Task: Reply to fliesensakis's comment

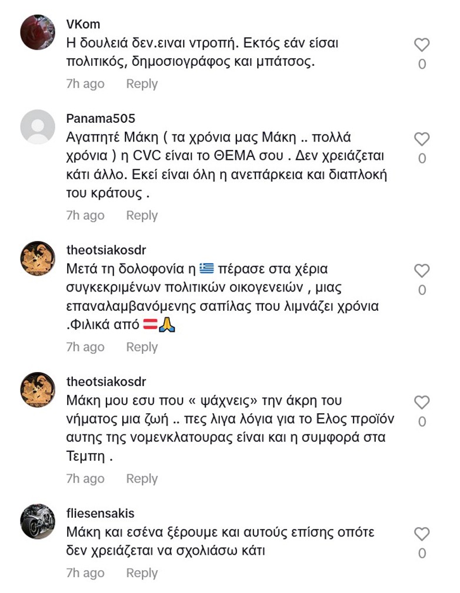Action: coord(142,573)
